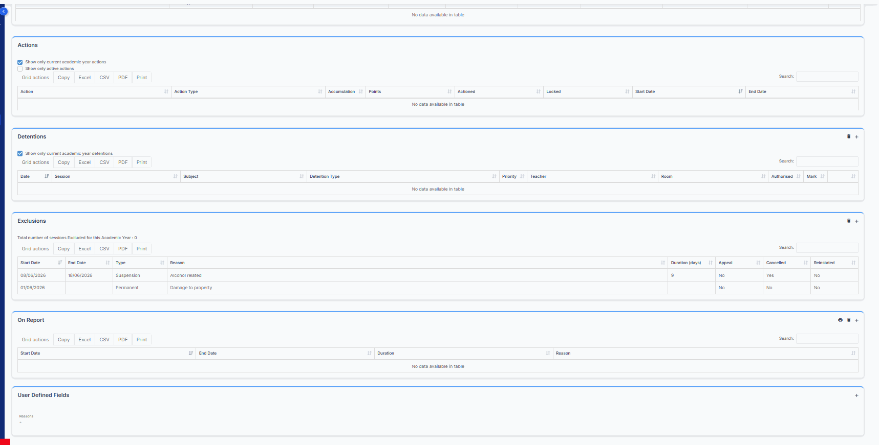The height and width of the screenshot is (445, 879).
Task: Enable 'Show only active actions' checkbox
Action: [x=20, y=69]
